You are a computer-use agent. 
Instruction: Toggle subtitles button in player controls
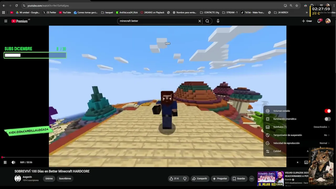pos(306,162)
